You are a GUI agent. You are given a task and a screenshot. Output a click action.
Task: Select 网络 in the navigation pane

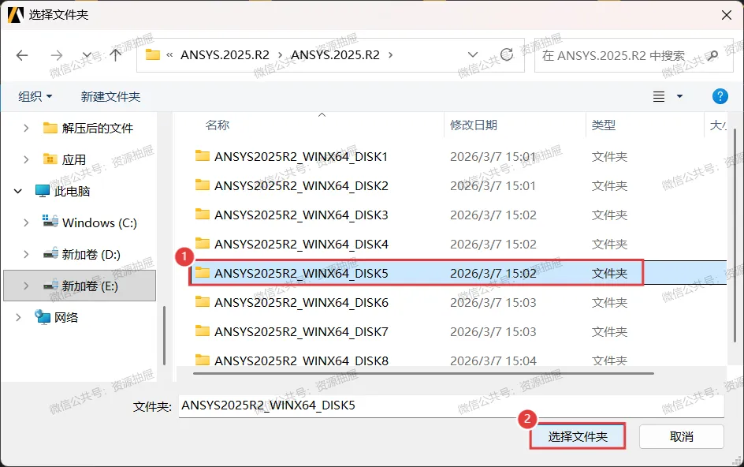[57, 317]
